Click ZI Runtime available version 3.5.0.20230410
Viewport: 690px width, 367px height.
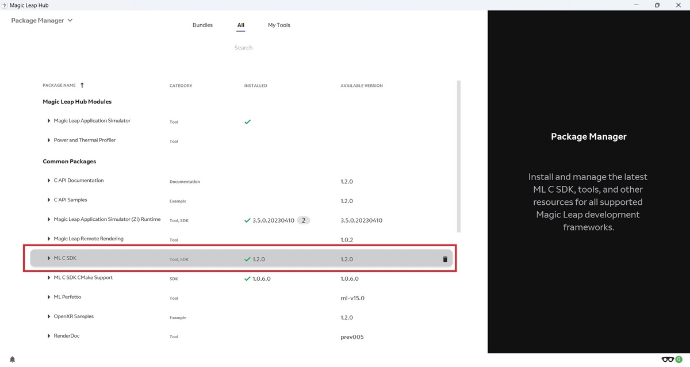361,220
